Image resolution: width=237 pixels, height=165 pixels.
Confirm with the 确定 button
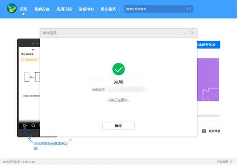(x=118, y=126)
